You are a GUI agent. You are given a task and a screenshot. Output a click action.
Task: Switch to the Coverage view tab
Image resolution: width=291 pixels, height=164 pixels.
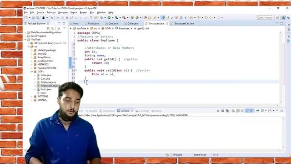point(142,111)
